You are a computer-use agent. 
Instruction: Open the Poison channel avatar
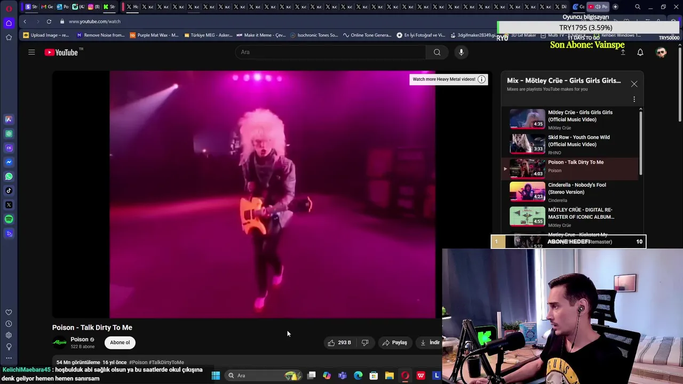[60, 342]
